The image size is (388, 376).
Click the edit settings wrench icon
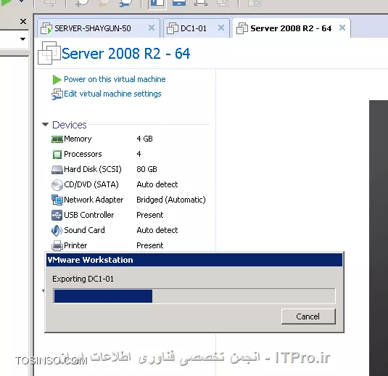tap(57, 94)
